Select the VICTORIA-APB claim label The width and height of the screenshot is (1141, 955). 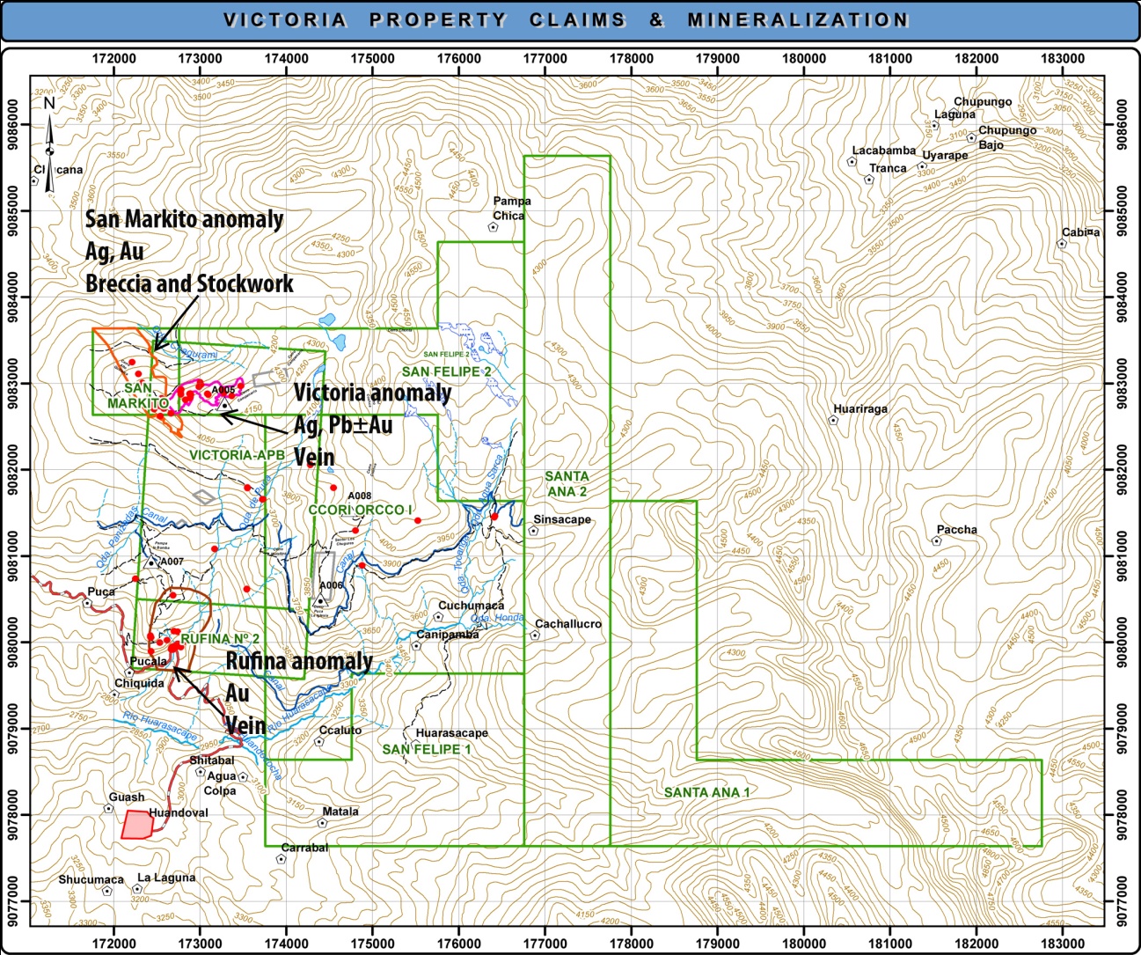click(237, 455)
